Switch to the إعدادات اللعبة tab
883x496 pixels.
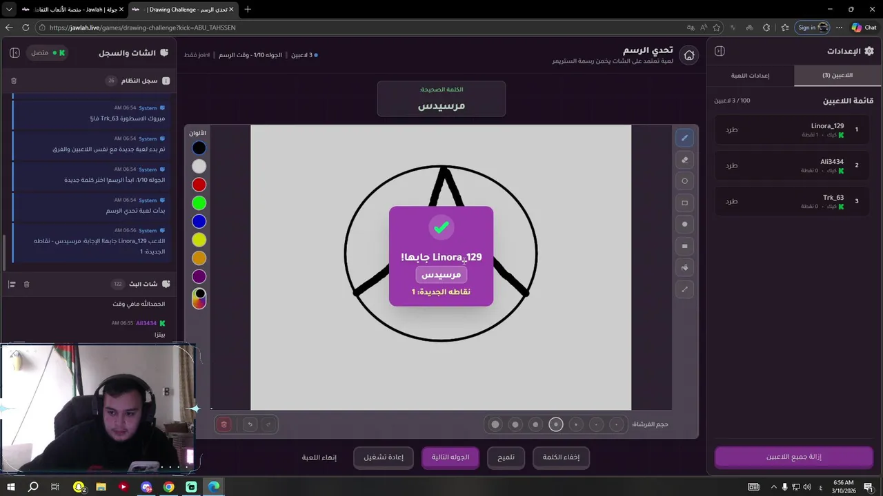click(751, 75)
